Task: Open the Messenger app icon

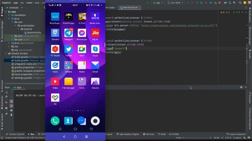Action: tap(82, 33)
